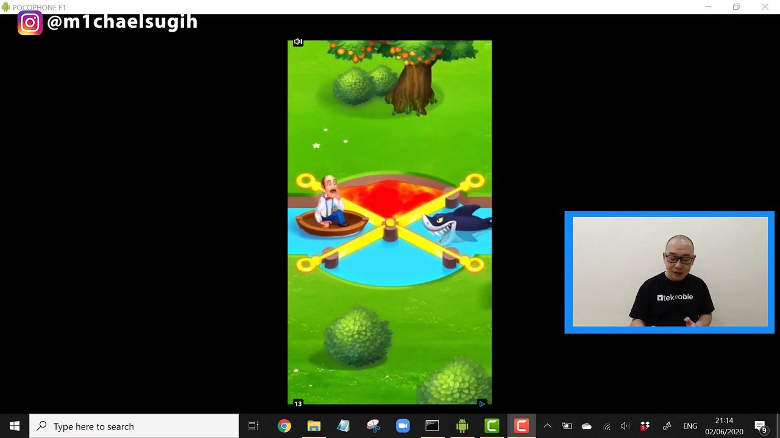This screenshot has height=438, width=780.
Task: Switch to the Command Prompt window
Action: (x=432, y=426)
